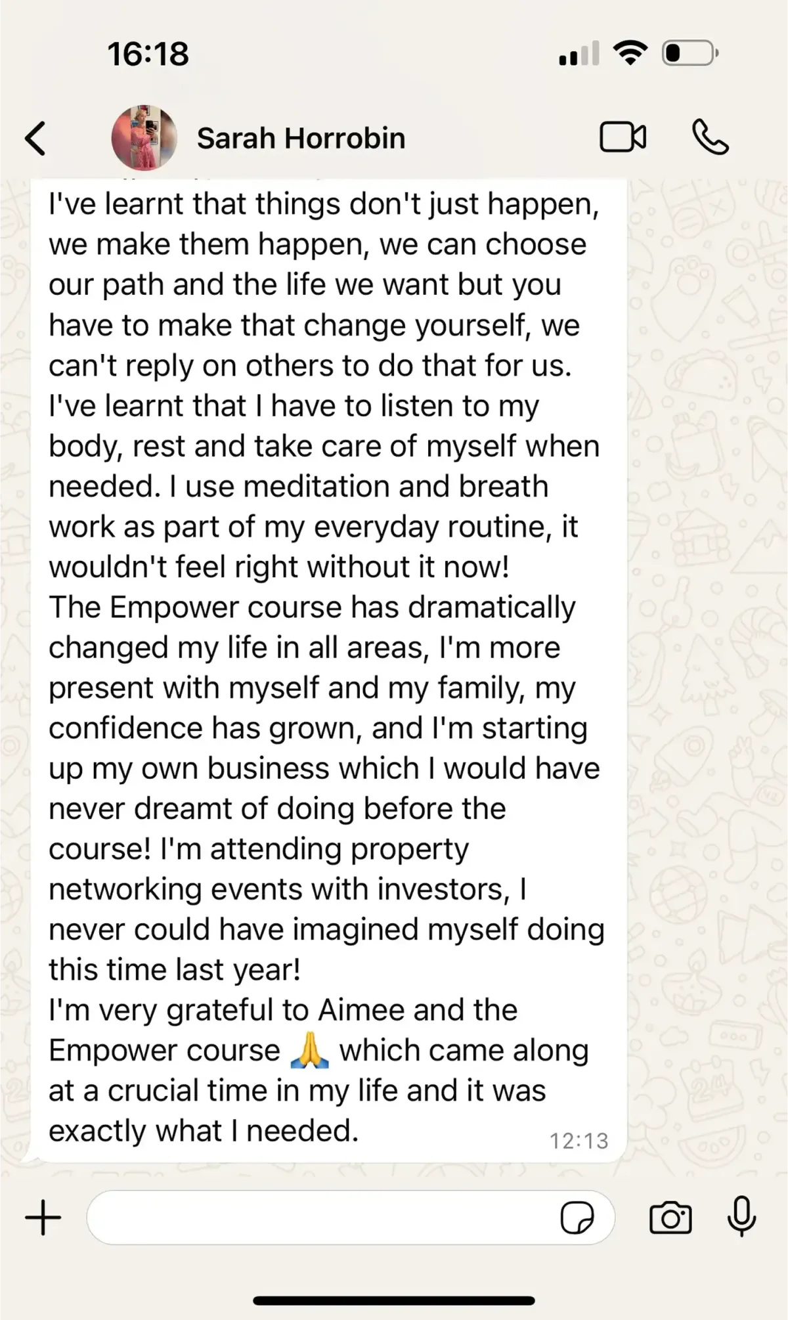
Task: Select the line mentioning 'The Empower course has dramatically'
Action: pyautogui.click(x=312, y=607)
